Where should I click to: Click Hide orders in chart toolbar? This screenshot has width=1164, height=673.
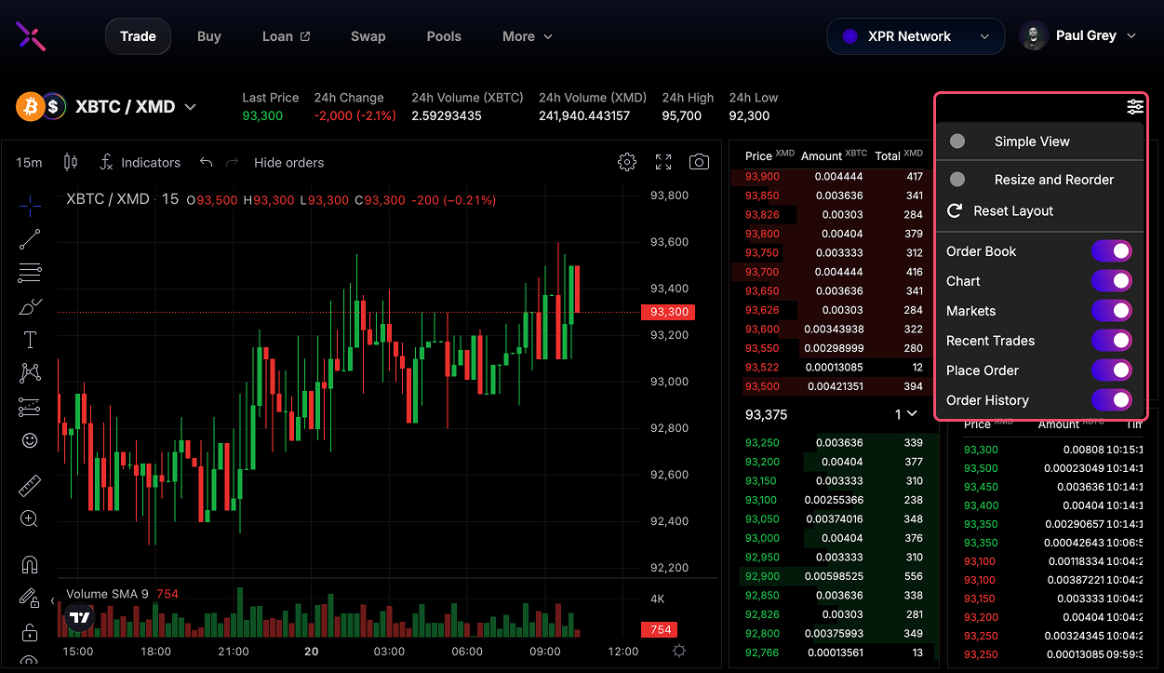click(288, 162)
